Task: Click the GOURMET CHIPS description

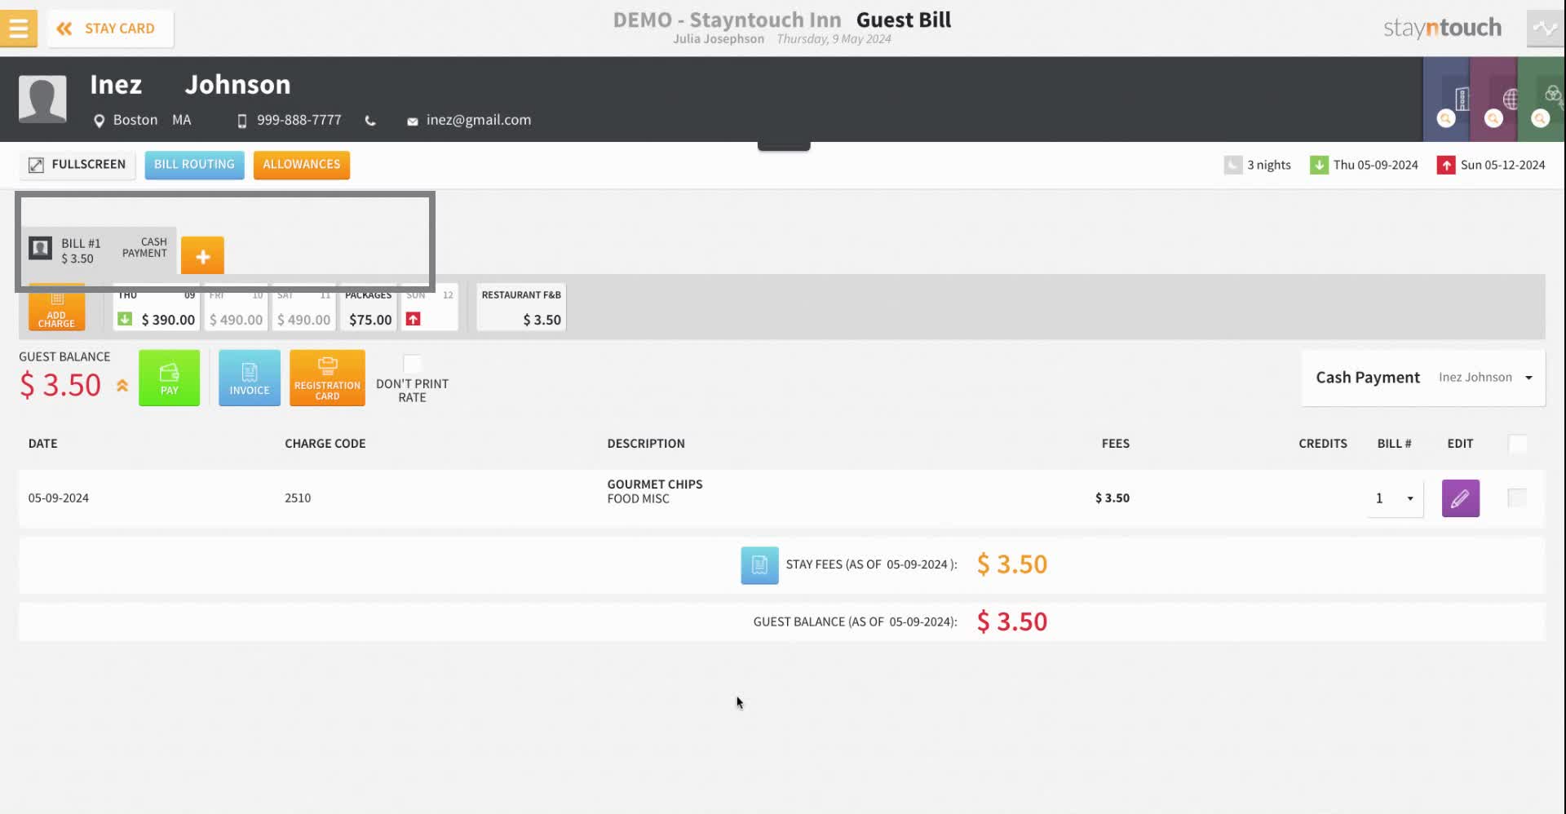Action: [x=655, y=484]
